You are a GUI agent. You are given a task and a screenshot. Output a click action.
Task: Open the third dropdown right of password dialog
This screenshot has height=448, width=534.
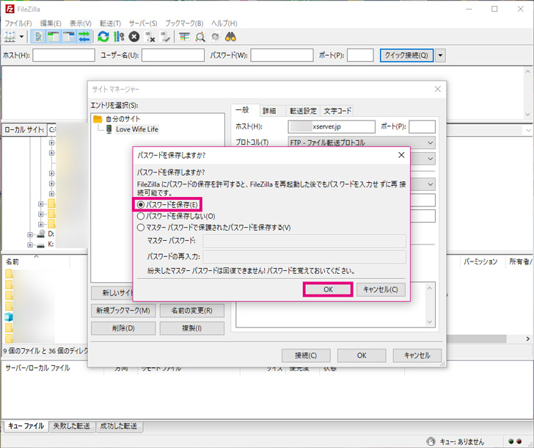[x=431, y=184]
